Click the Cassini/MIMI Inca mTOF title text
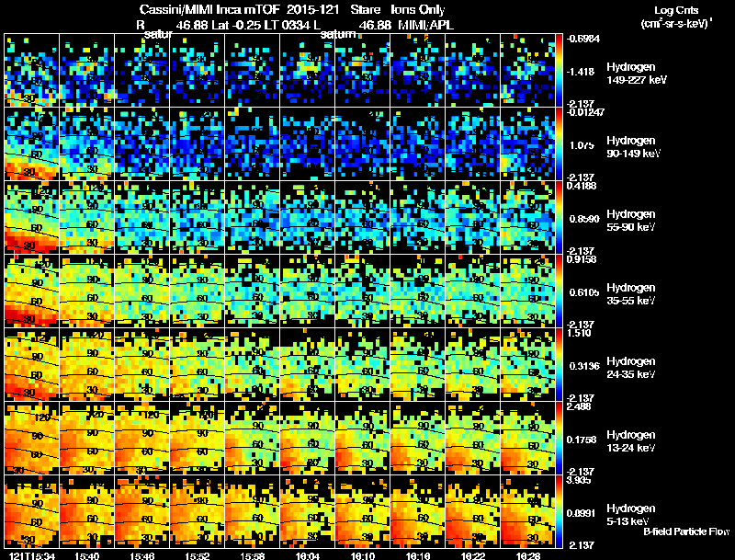The image size is (735, 560). tap(209, 9)
